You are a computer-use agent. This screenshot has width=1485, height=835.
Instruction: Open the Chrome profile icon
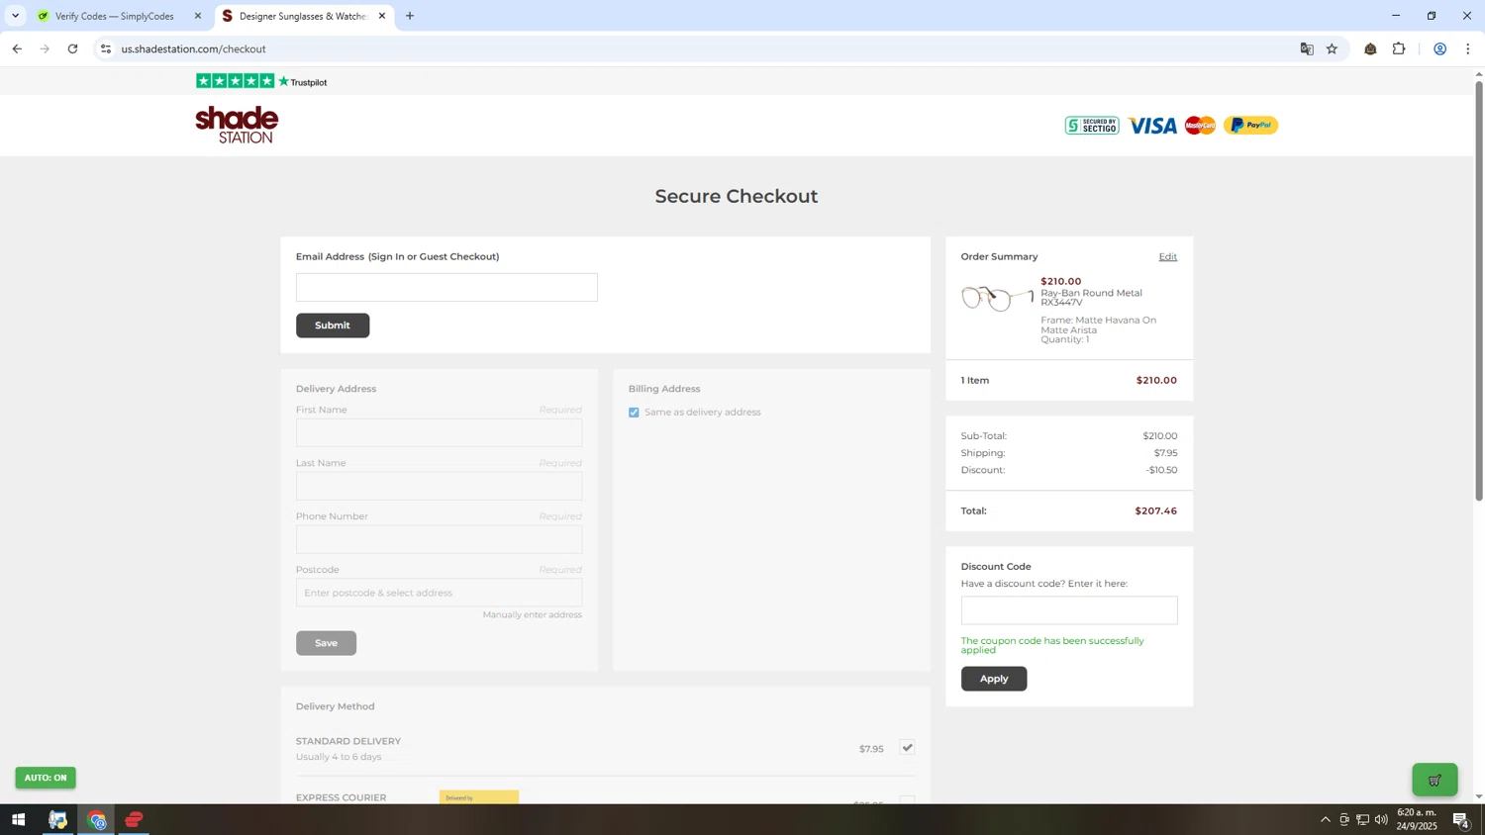pos(1439,48)
